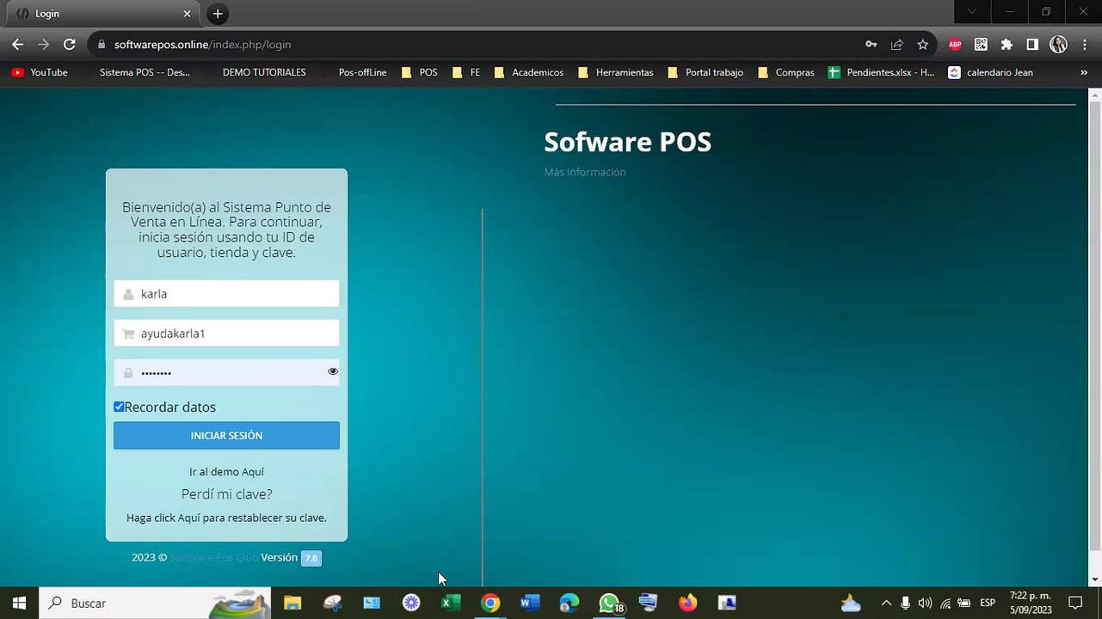
Task: Expand the Portal trabajo bookmarks folder
Action: (705, 72)
